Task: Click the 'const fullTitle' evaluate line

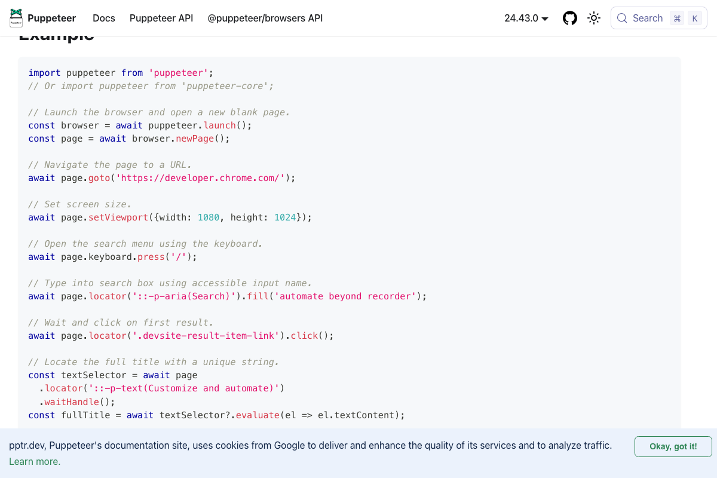Action: click(x=216, y=415)
